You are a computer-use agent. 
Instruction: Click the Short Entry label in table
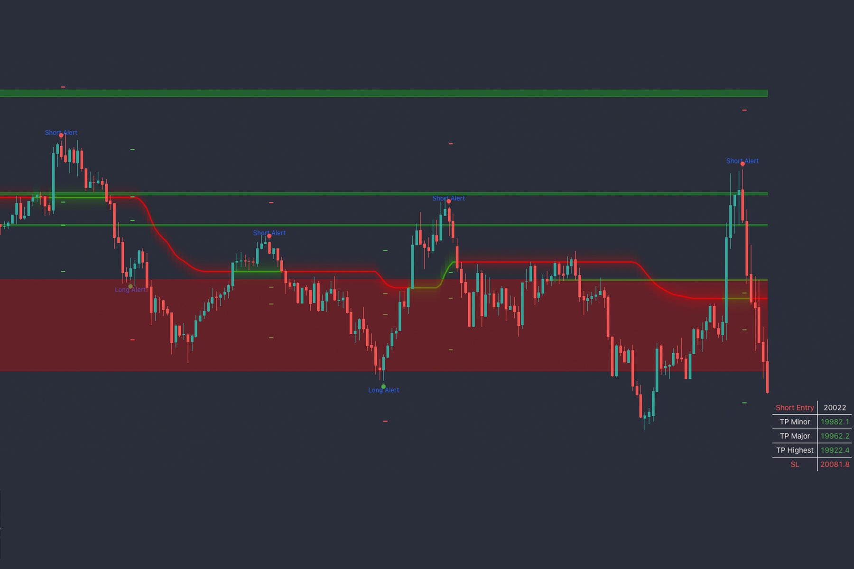point(794,408)
